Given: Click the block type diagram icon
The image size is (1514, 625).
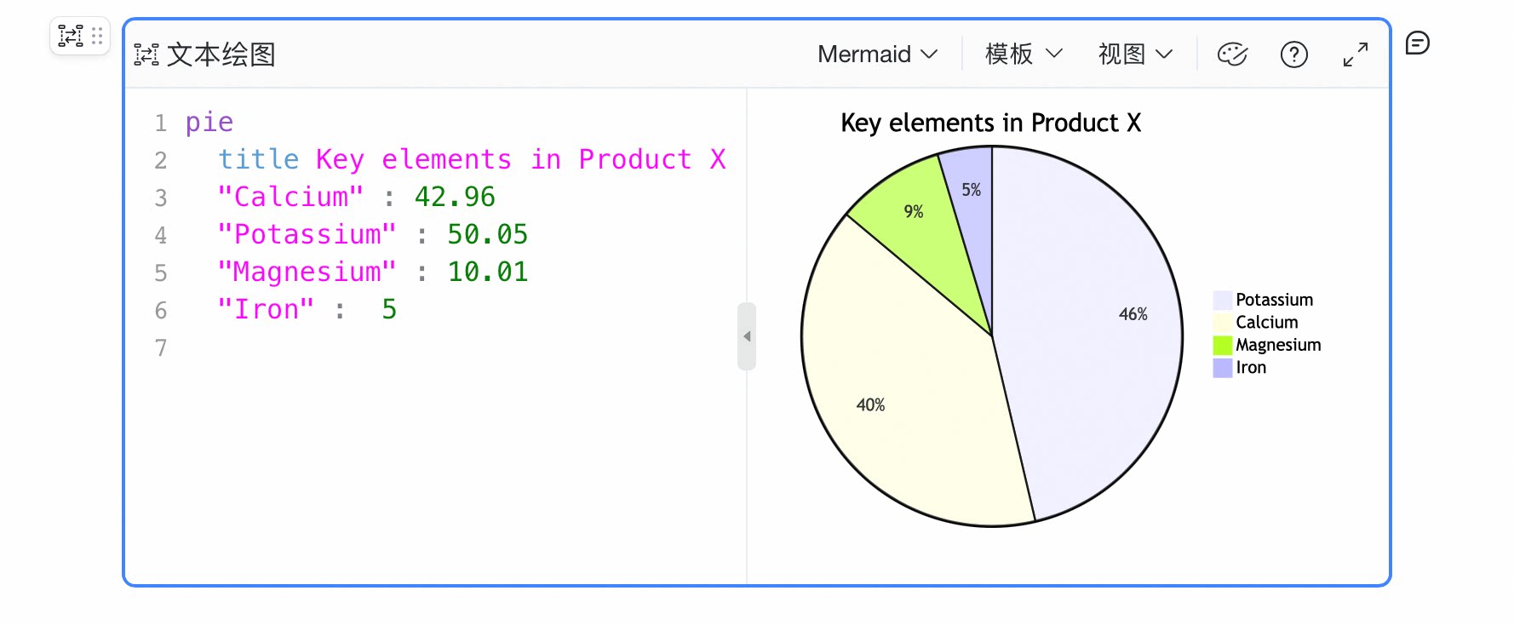Looking at the screenshot, I should click(71, 36).
